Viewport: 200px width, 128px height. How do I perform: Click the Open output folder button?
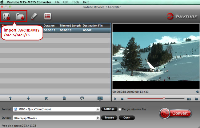tap(127, 117)
